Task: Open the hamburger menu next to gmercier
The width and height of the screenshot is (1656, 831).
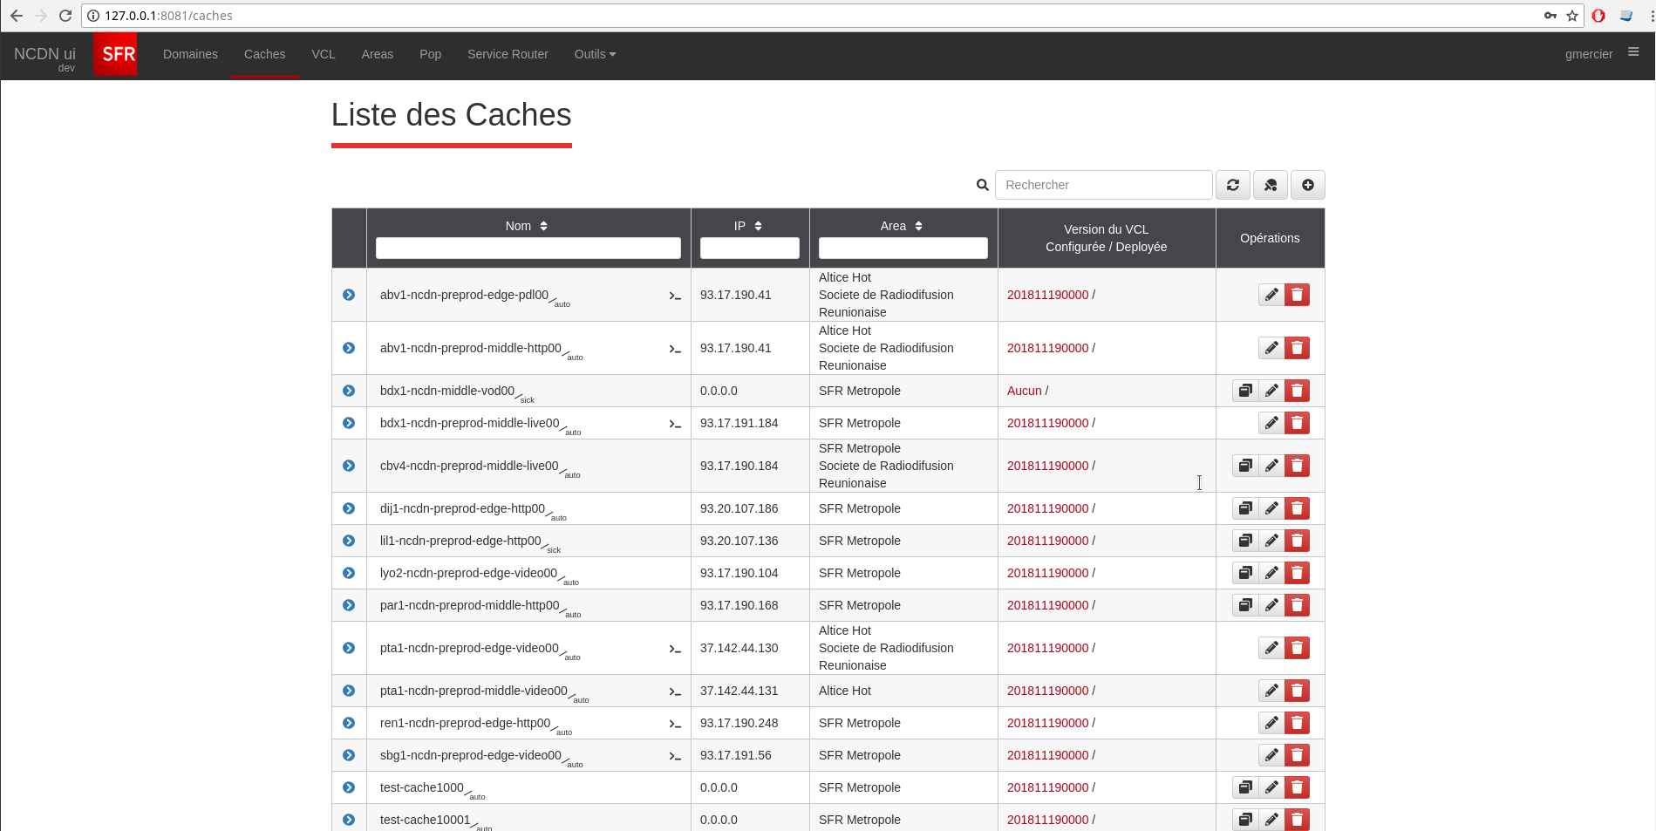Action: (x=1633, y=52)
